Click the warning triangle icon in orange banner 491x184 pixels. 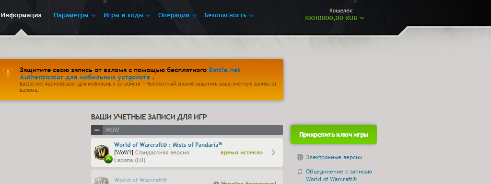click(7, 73)
